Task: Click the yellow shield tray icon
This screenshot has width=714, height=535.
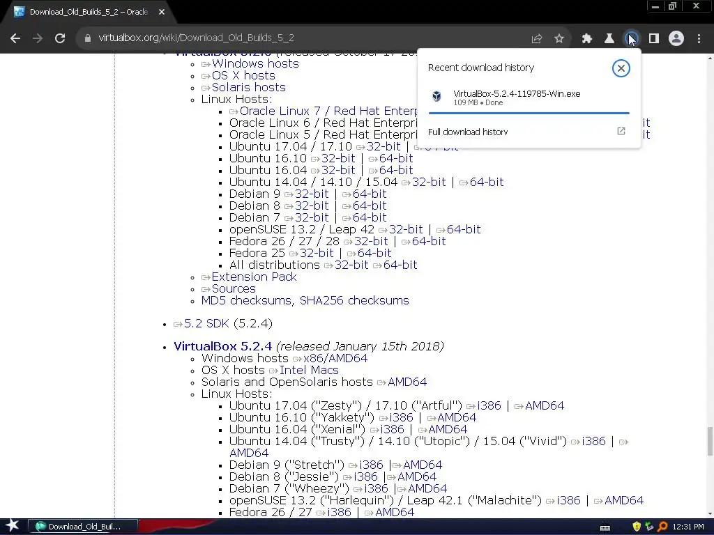Action: tap(637, 527)
